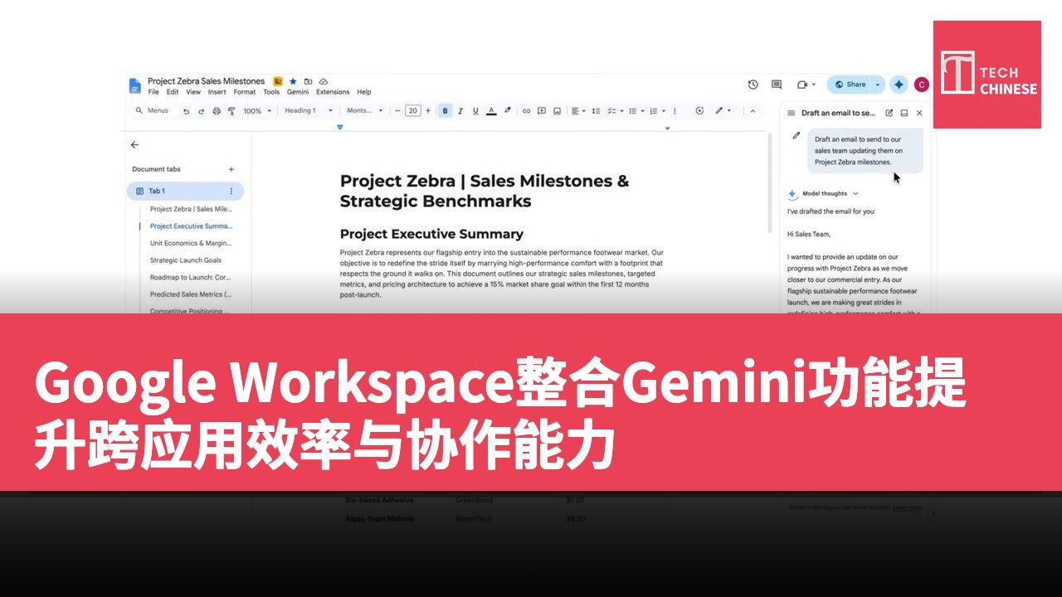Open version history clock icon
The width and height of the screenshot is (1062, 597).
pos(753,85)
